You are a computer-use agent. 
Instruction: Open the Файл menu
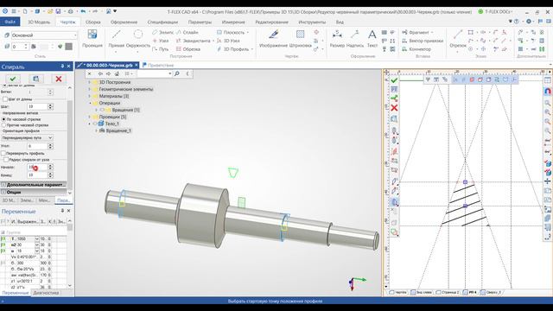[10, 22]
